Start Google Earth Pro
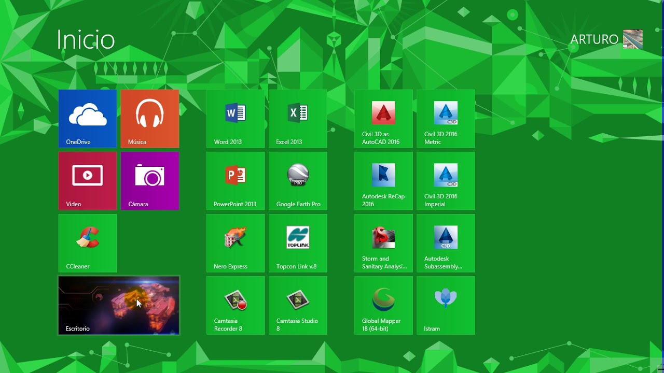 298,181
